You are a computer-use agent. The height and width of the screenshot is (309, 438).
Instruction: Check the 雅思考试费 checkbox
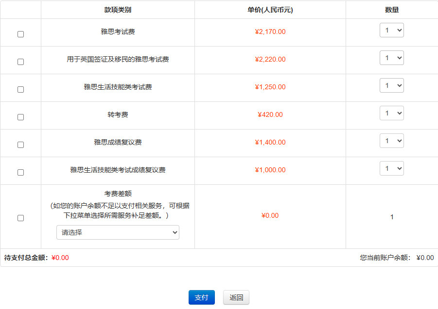coord(21,34)
